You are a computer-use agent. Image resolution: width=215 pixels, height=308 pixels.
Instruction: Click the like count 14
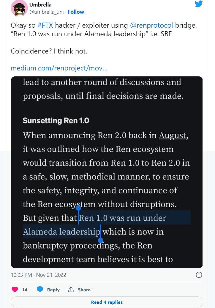(x=25, y=290)
